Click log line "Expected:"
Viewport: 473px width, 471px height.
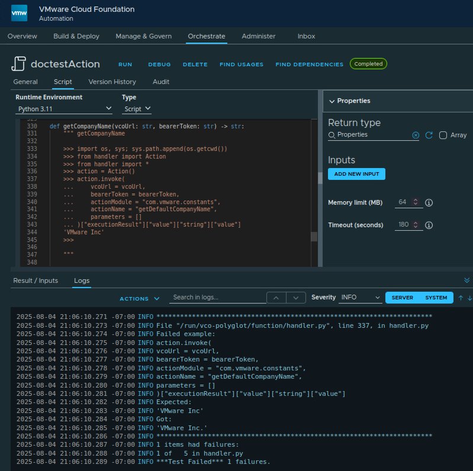(174, 402)
